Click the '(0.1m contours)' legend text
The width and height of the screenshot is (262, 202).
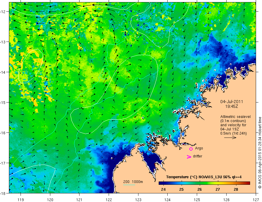tap(233, 121)
